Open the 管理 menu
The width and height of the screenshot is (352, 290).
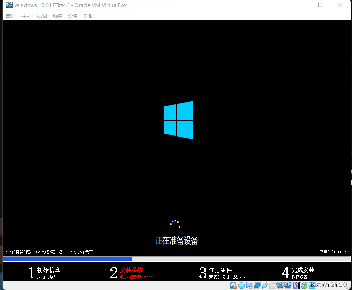click(x=11, y=16)
